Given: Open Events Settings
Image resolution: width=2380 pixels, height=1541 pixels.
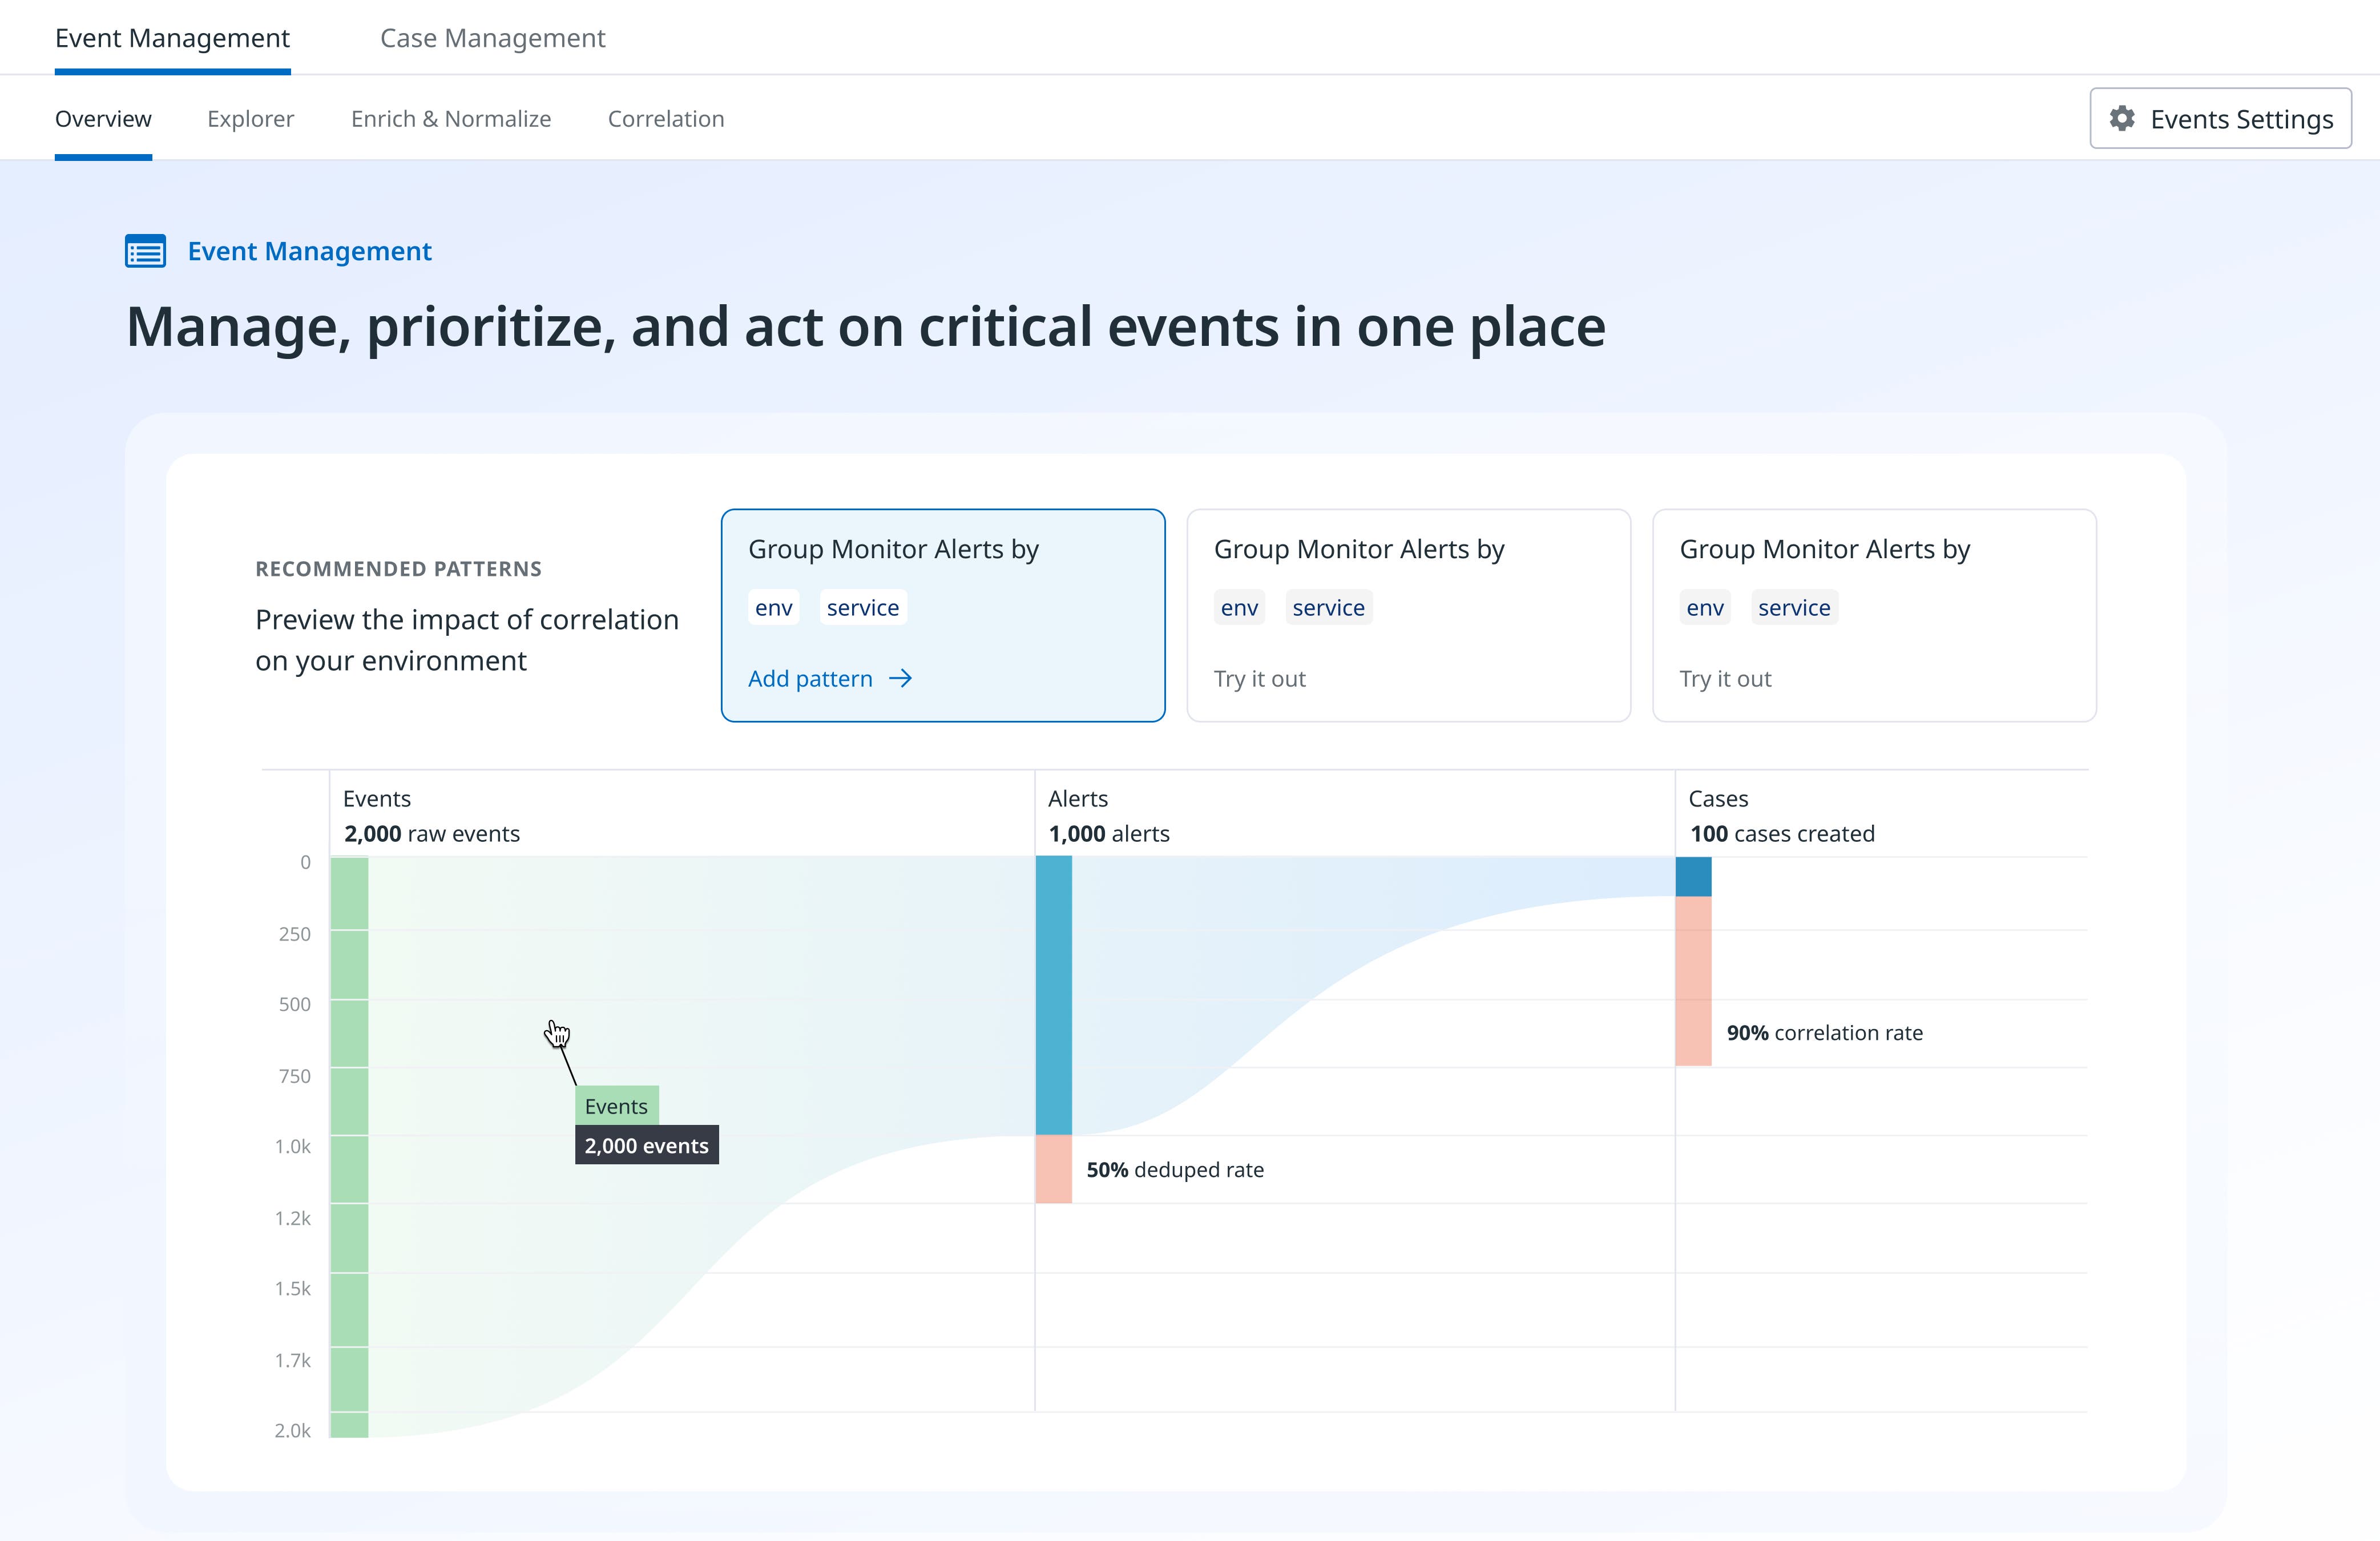Looking at the screenshot, I should click(2221, 118).
